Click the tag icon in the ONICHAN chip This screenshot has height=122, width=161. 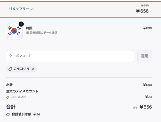coord(10,69)
